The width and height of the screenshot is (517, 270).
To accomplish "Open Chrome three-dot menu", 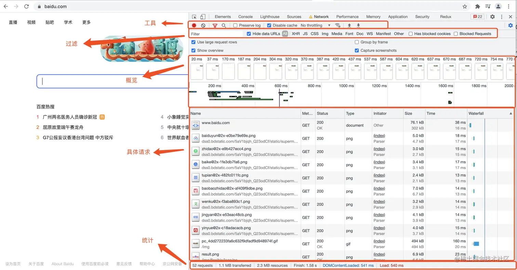I will click(509, 6).
